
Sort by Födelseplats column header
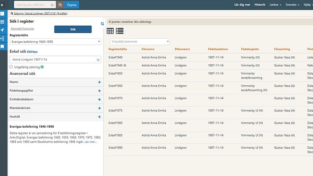pyautogui.click(x=250, y=49)
